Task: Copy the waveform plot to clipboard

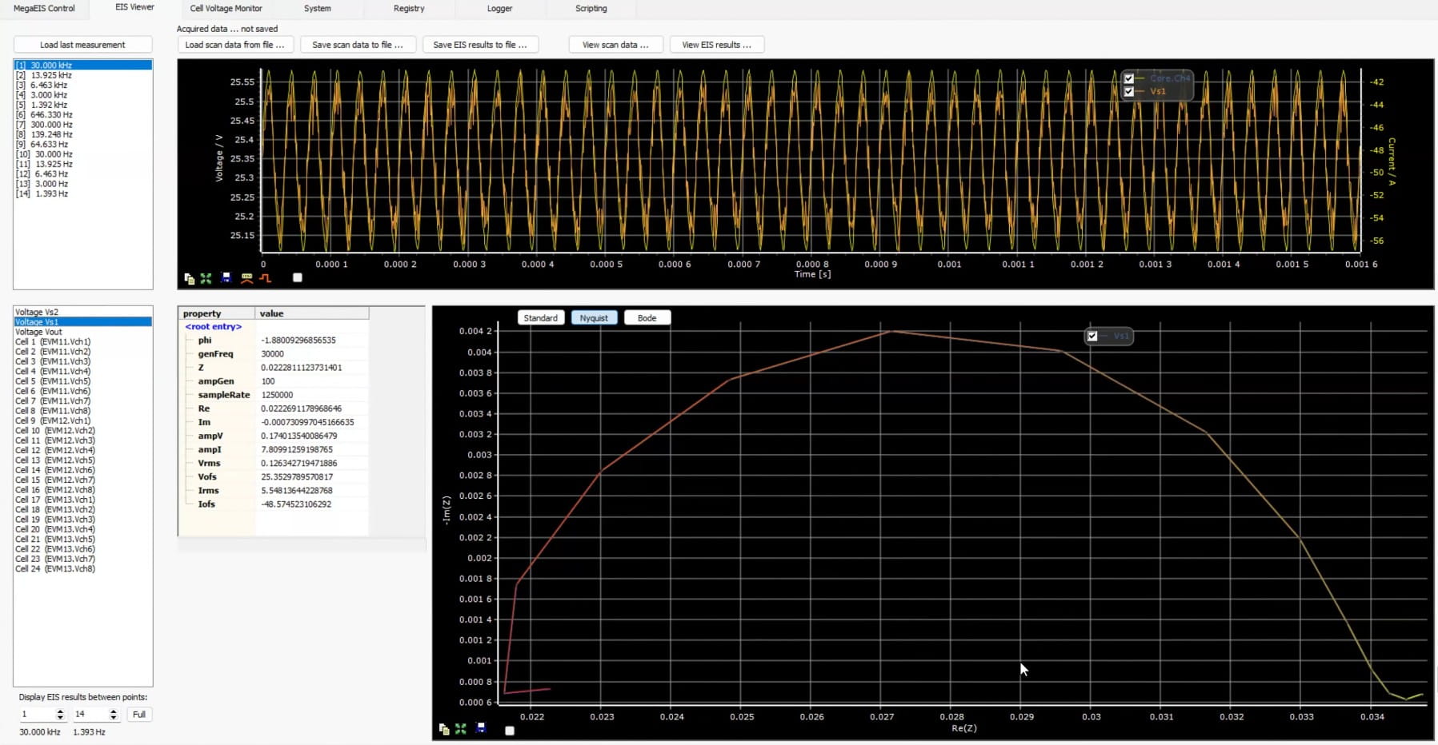Action: coord(190,278)
